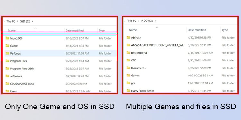Select the CFD folder icon
This screenshot has height=120, width=241.
128,60
